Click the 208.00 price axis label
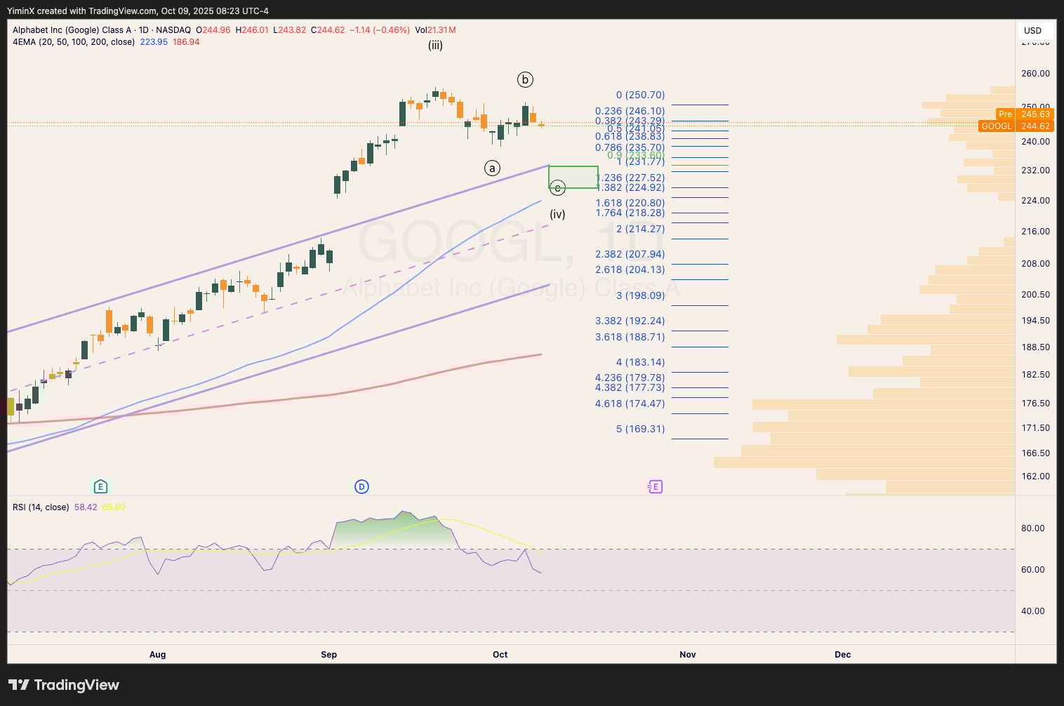 click(x=1036, y=264)
